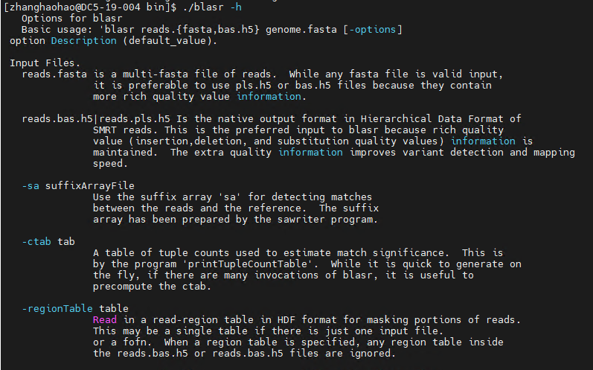Click 'genome.fasta' in the usage line

[x=301, y=30]
